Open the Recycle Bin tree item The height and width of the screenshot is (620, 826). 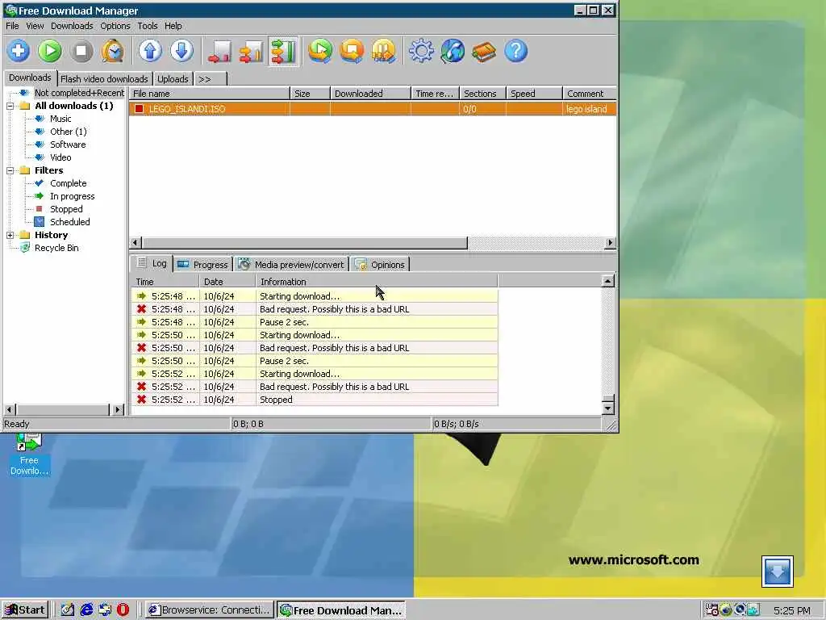point(56,248)
